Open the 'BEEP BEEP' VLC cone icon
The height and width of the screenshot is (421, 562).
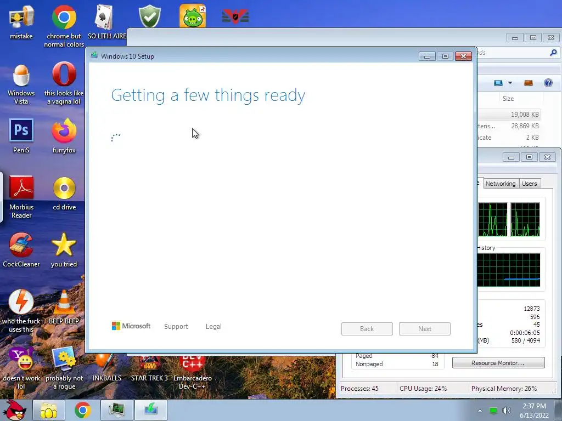[64, 307]
